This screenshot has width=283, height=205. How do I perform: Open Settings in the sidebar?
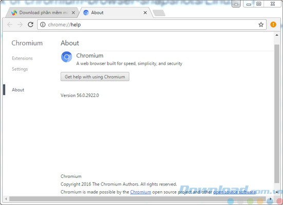[20, 69]
